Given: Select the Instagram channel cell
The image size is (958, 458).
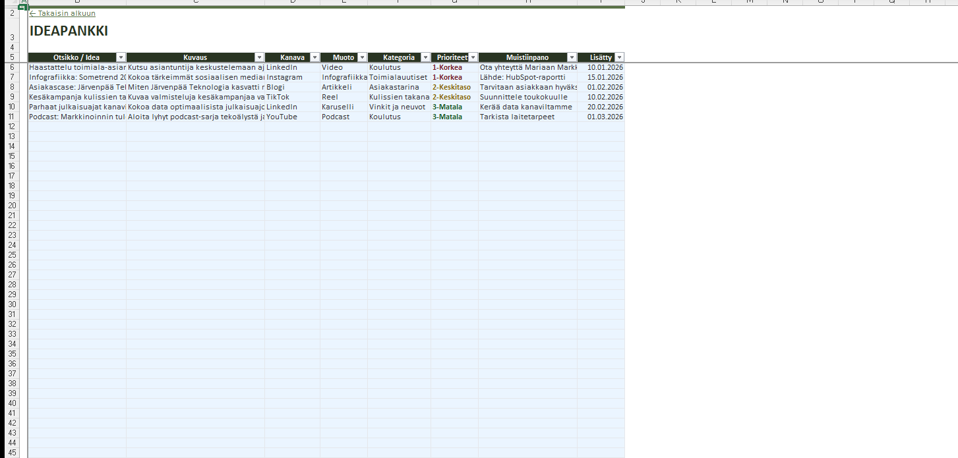Looking at the screenshot, I should (292, 77).
